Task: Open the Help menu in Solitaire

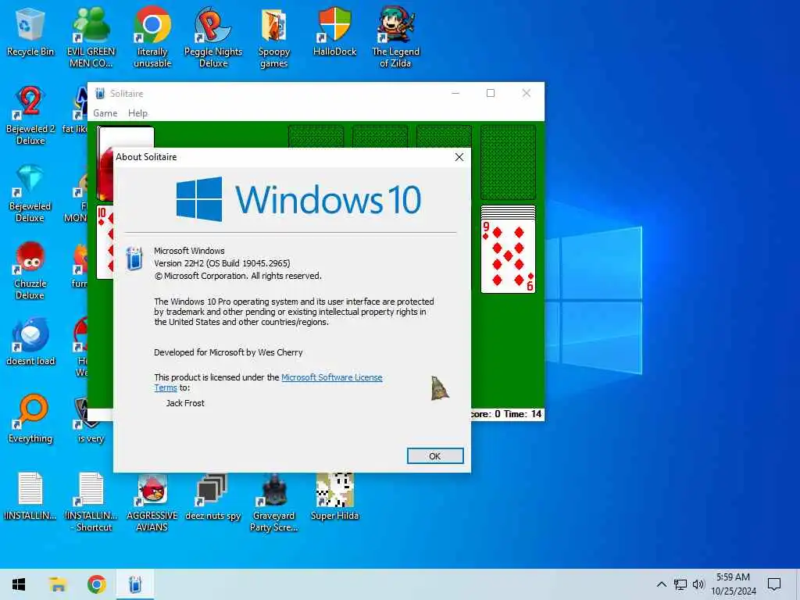Action: point(137,113)
